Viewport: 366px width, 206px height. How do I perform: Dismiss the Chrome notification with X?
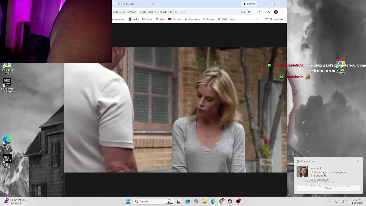pos(358,161)
